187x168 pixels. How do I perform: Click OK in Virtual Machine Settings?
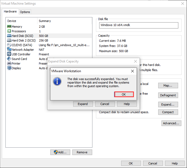pyautogui.click(x=131, y=163)
